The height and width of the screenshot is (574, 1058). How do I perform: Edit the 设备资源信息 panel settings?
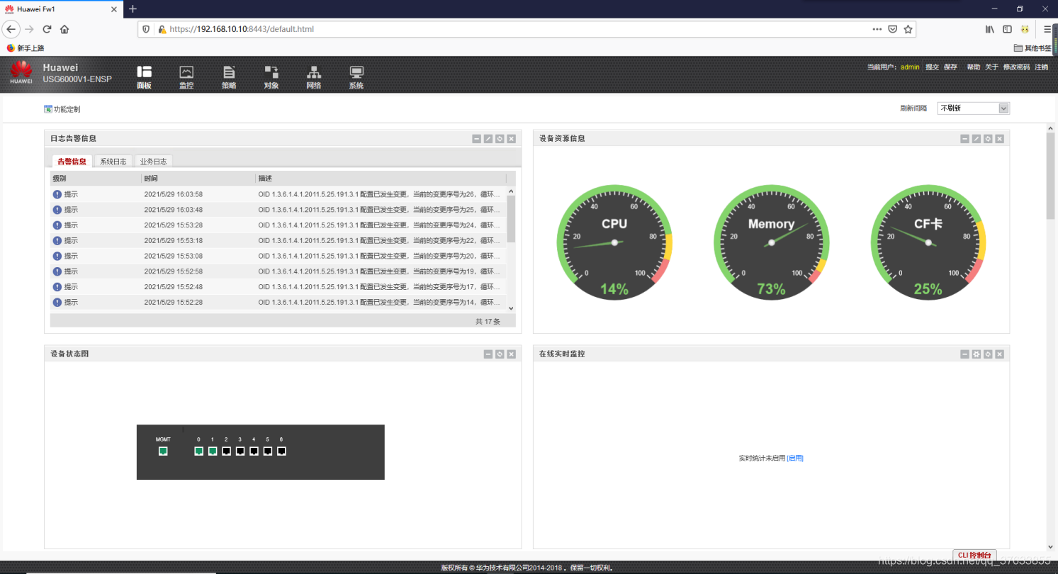click(x=977, y=139)
